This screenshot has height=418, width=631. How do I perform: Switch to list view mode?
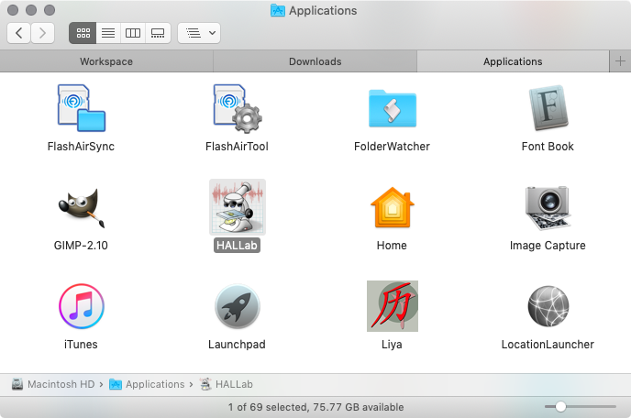[108, 33]
